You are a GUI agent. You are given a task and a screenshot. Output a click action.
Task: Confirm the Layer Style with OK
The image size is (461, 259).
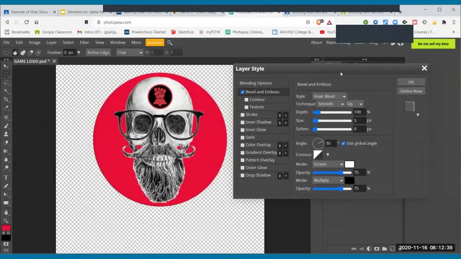pos(411,82)
